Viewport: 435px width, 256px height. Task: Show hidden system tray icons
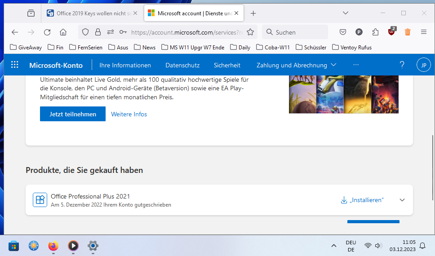pos(334,246)
